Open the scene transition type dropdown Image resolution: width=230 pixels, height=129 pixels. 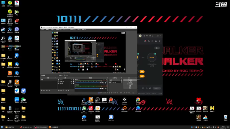tap(114, 80)
